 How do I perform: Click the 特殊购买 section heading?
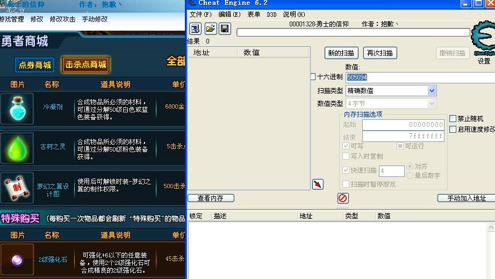click(20, 218)
